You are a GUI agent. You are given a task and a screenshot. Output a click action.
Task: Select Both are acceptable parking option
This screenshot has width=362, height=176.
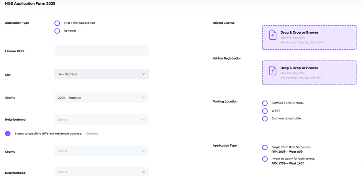265,119
